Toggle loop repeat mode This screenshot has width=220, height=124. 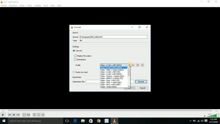click(x=38, y=115)
